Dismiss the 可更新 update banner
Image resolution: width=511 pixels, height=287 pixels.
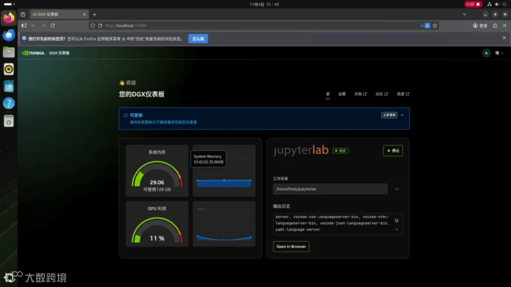[x=402, y=115]
